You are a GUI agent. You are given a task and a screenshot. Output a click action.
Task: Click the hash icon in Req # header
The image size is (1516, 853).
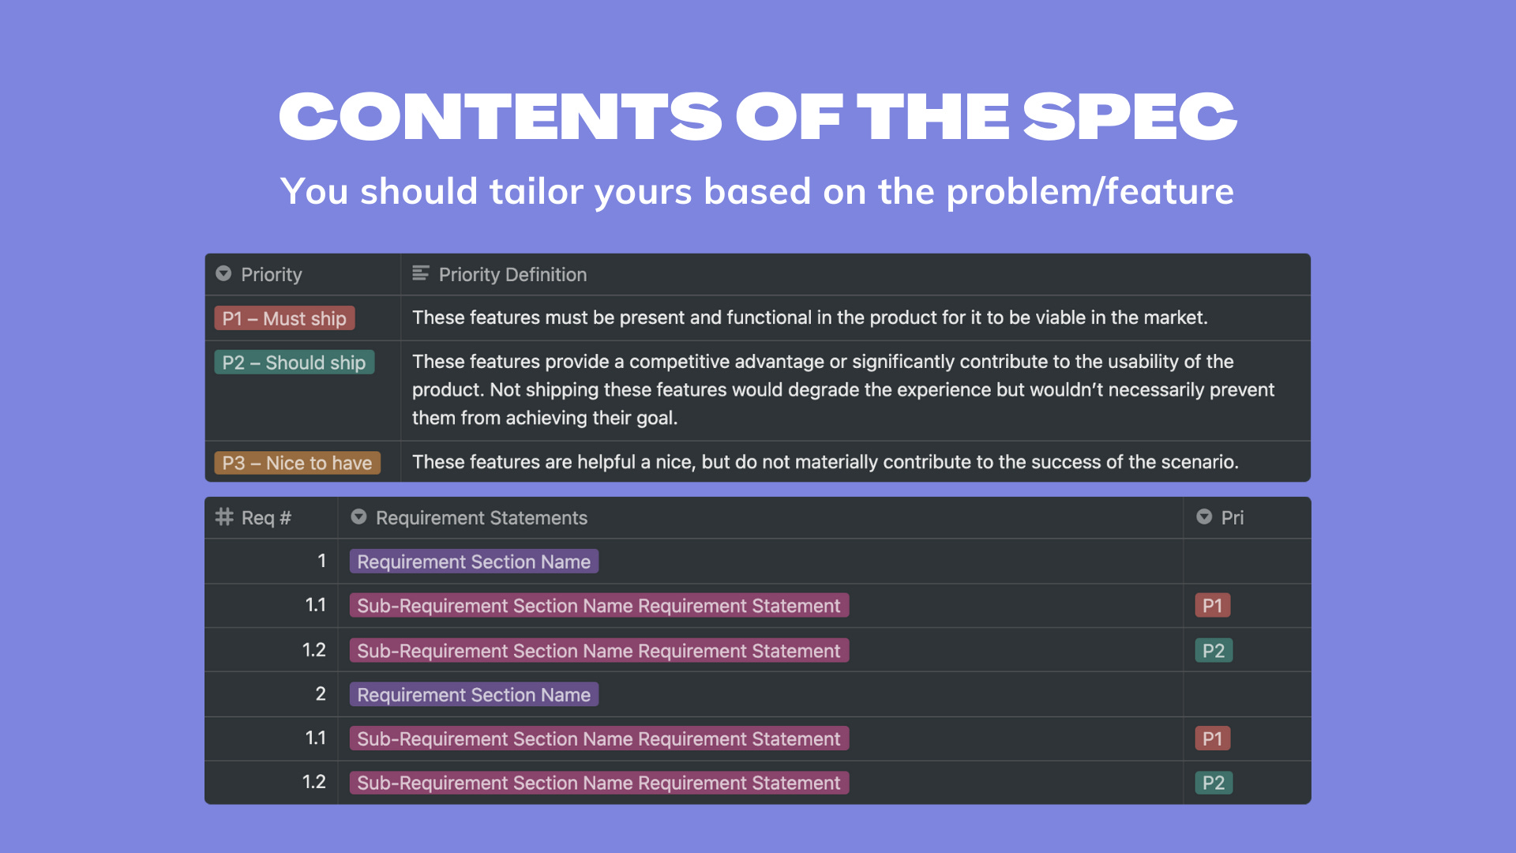tap(223, 517)
